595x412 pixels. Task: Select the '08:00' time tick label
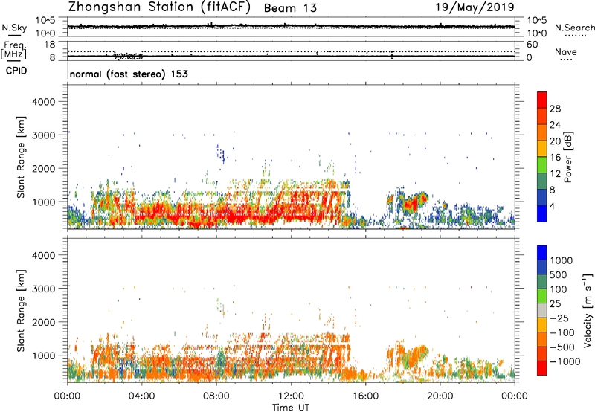point(216,396)
